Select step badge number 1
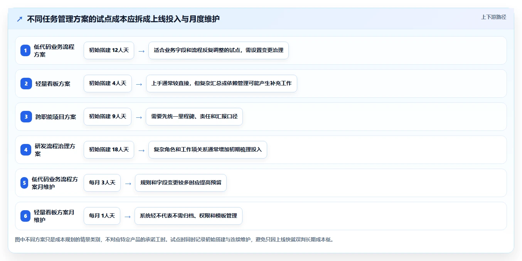The image size is (522, 261). click(25, 50)
